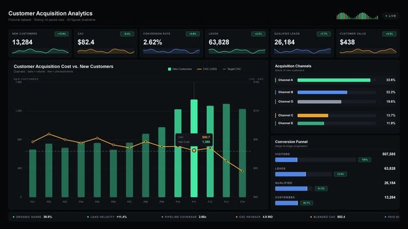Select Channel B row in Acquisition Channels

click(335, 92)
